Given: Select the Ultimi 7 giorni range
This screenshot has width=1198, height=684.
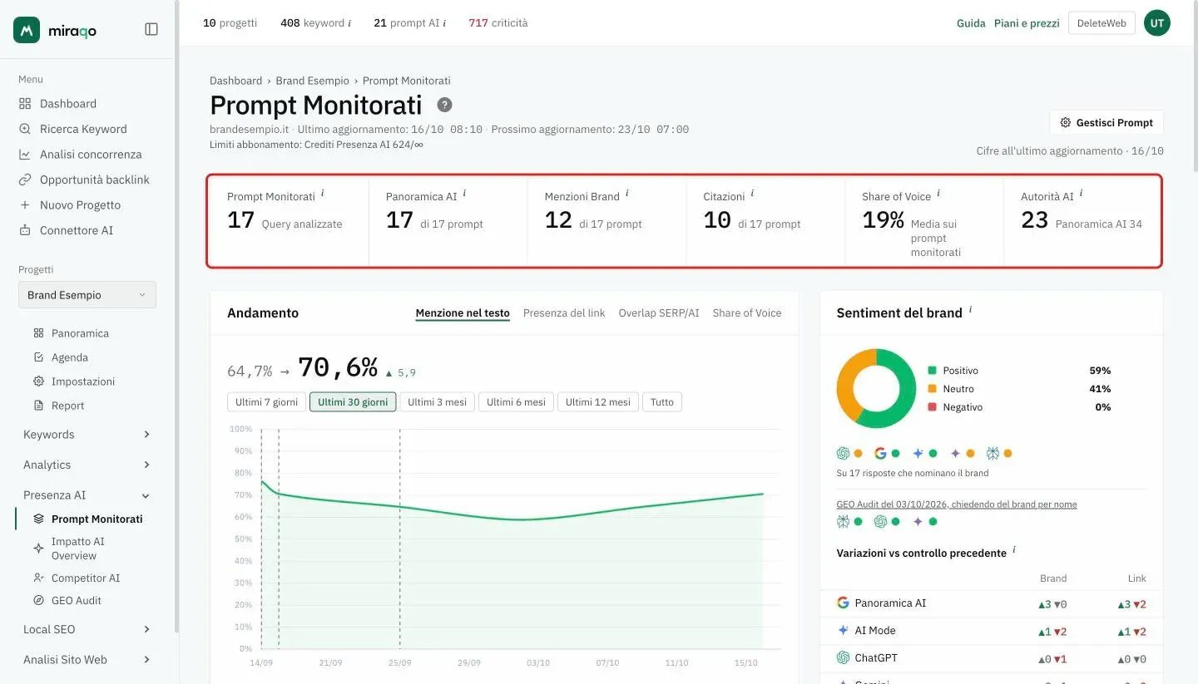Looking at the screenshot, I should 266,402.
